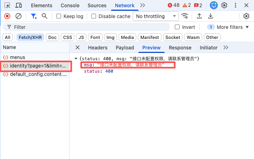Filter by Other type
The height and width of the screenshot is (159, 254).
(x=212, y=37)
